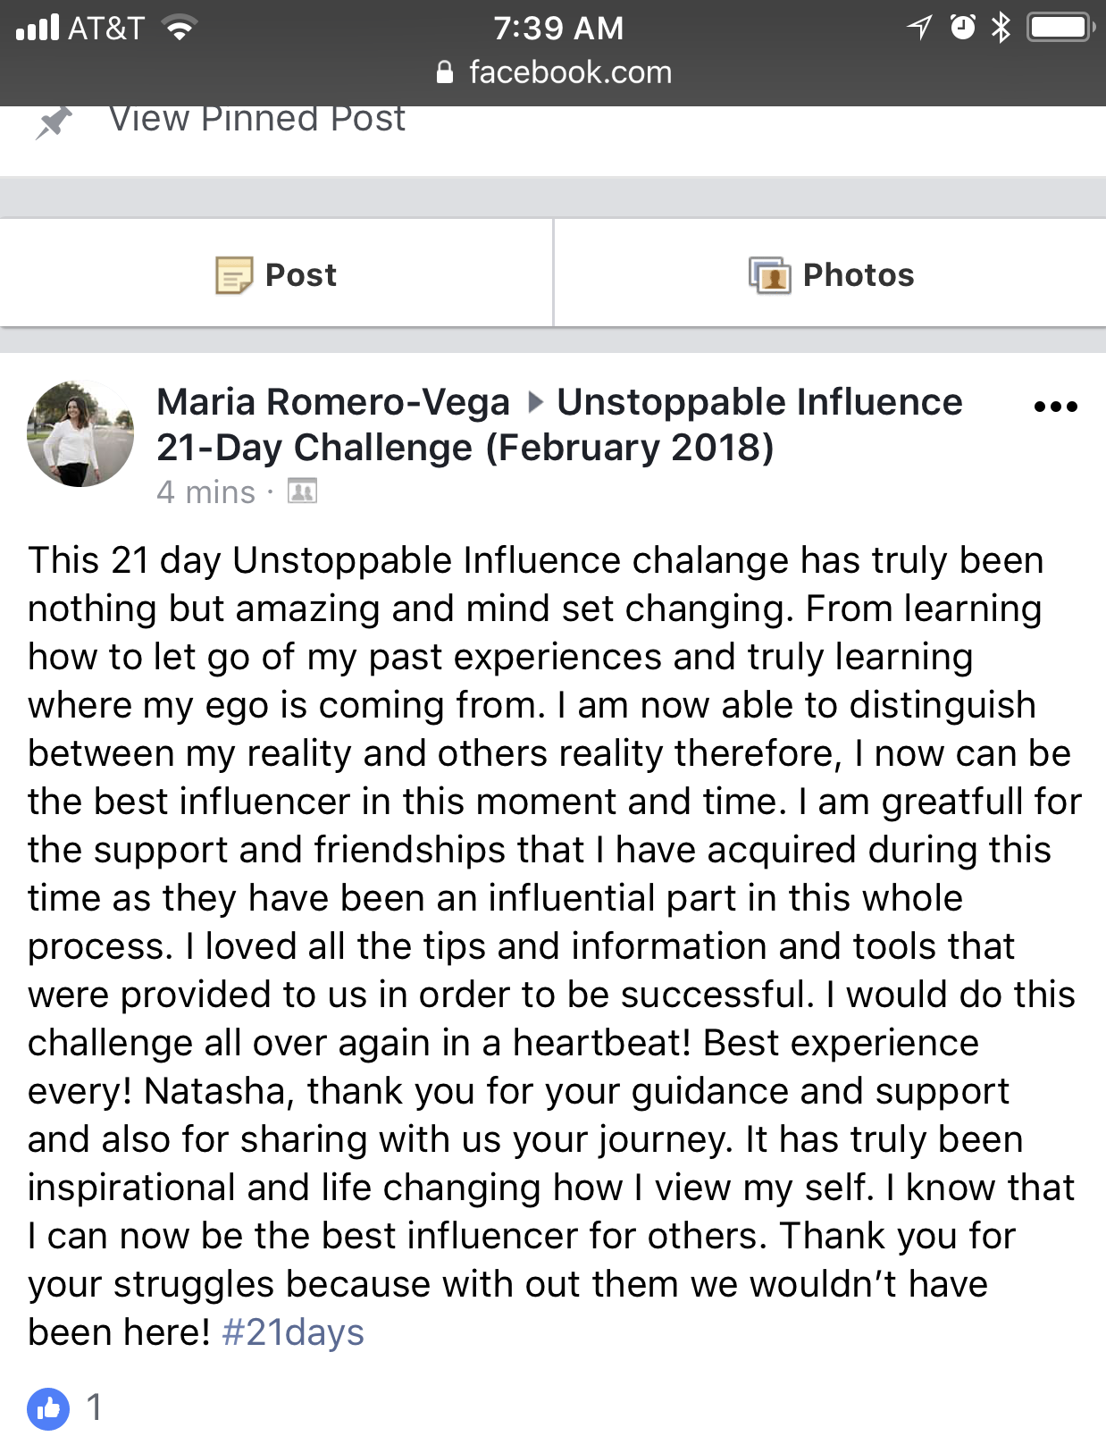This screenshot has width=1106, height=1453.
Task: Tap the yellow note Post icon
Action: click(x=234, y=275)
